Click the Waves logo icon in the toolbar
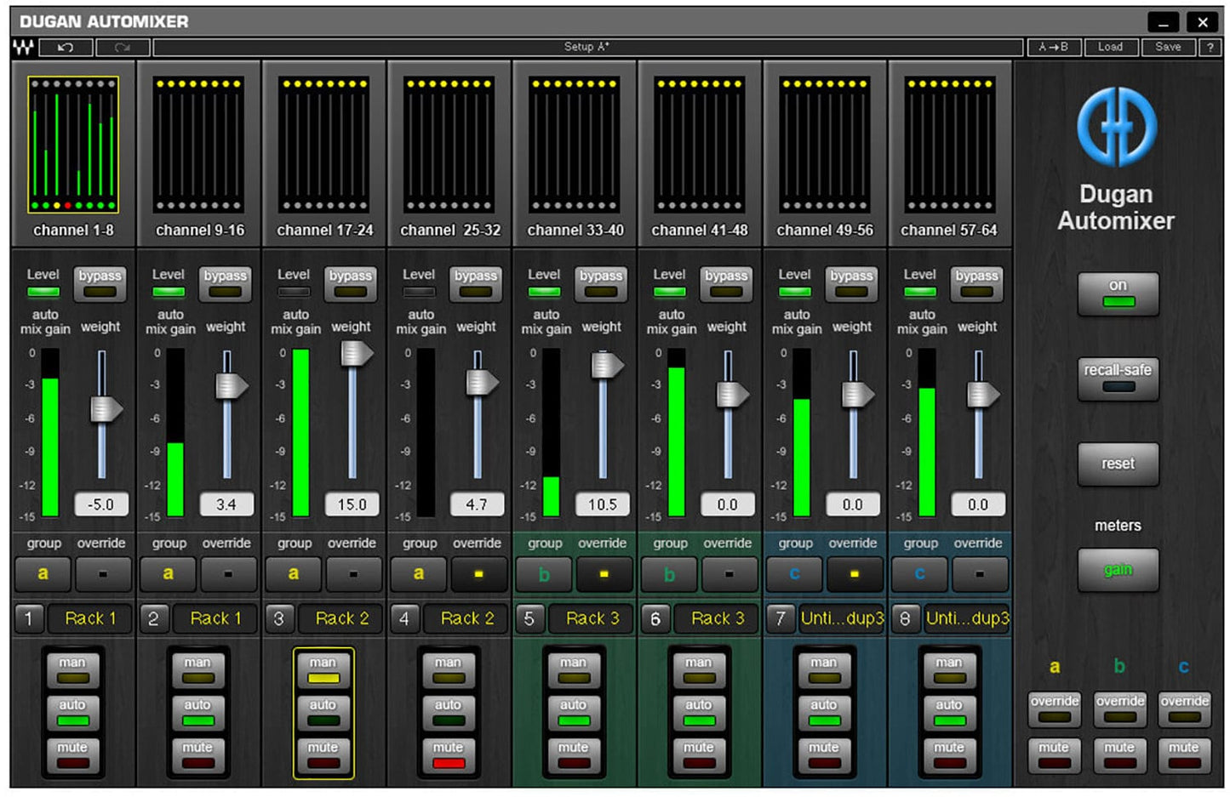The width and height of the screenshot is (1230, 797). coord(25,47)
